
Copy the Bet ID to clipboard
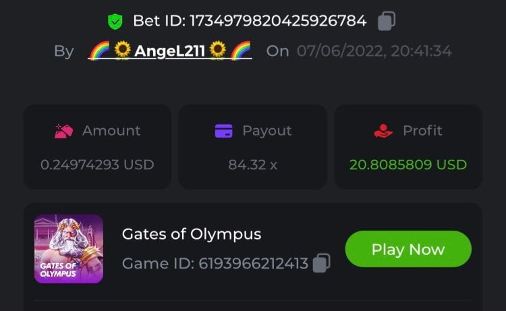click(x=386, y=21)
